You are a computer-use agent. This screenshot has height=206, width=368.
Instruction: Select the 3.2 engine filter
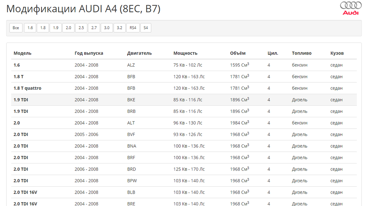[x=119, y=28]
